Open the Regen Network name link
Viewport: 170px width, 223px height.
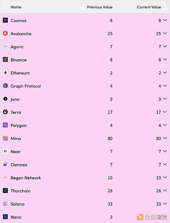[26, 178]
